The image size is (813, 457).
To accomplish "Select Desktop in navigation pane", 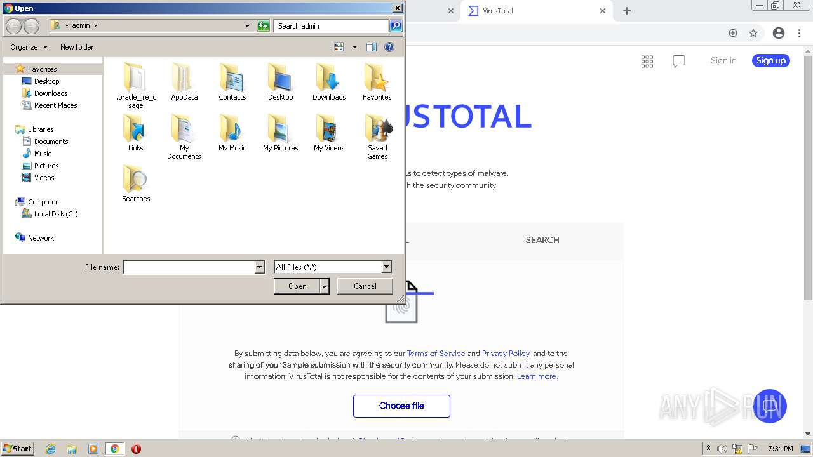I will point(46,81).
